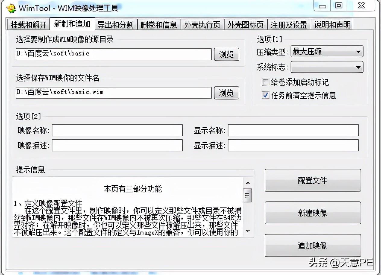Click 浏览 next to the WIM filename field

pos(226,93)
